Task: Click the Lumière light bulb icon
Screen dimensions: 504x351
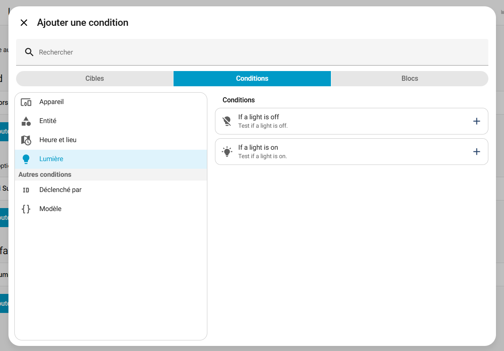Action: click(26, 159)
